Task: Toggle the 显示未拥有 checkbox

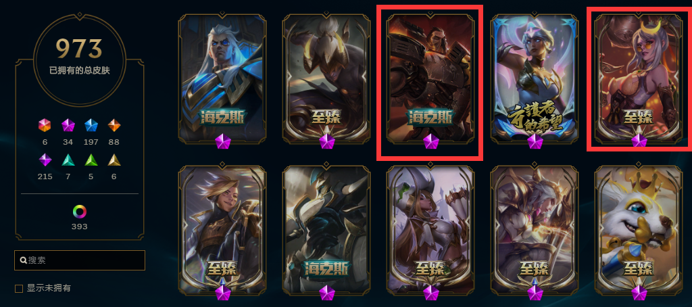Action: (19, 289)
